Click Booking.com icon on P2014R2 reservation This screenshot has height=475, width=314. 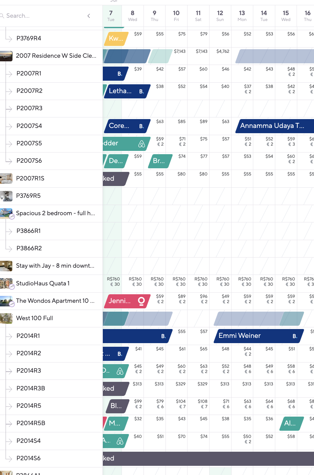pos(120,354)
